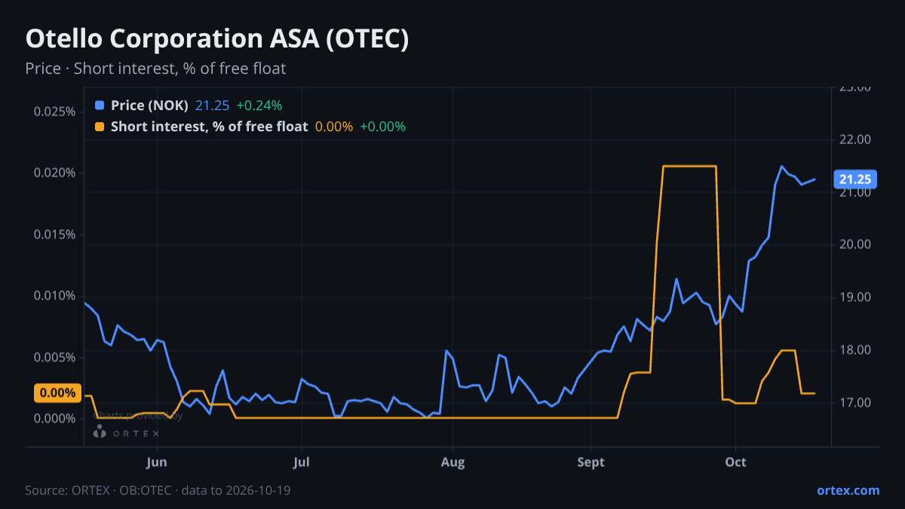
Task: Click the orange 0.00% short interest axis tag
Action: coord(57,393)
